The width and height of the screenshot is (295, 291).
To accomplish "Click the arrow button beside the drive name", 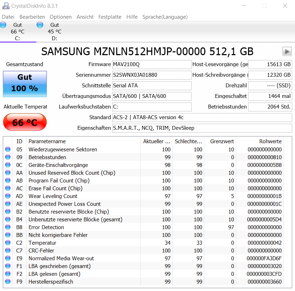I will click(x=286, y=52).
